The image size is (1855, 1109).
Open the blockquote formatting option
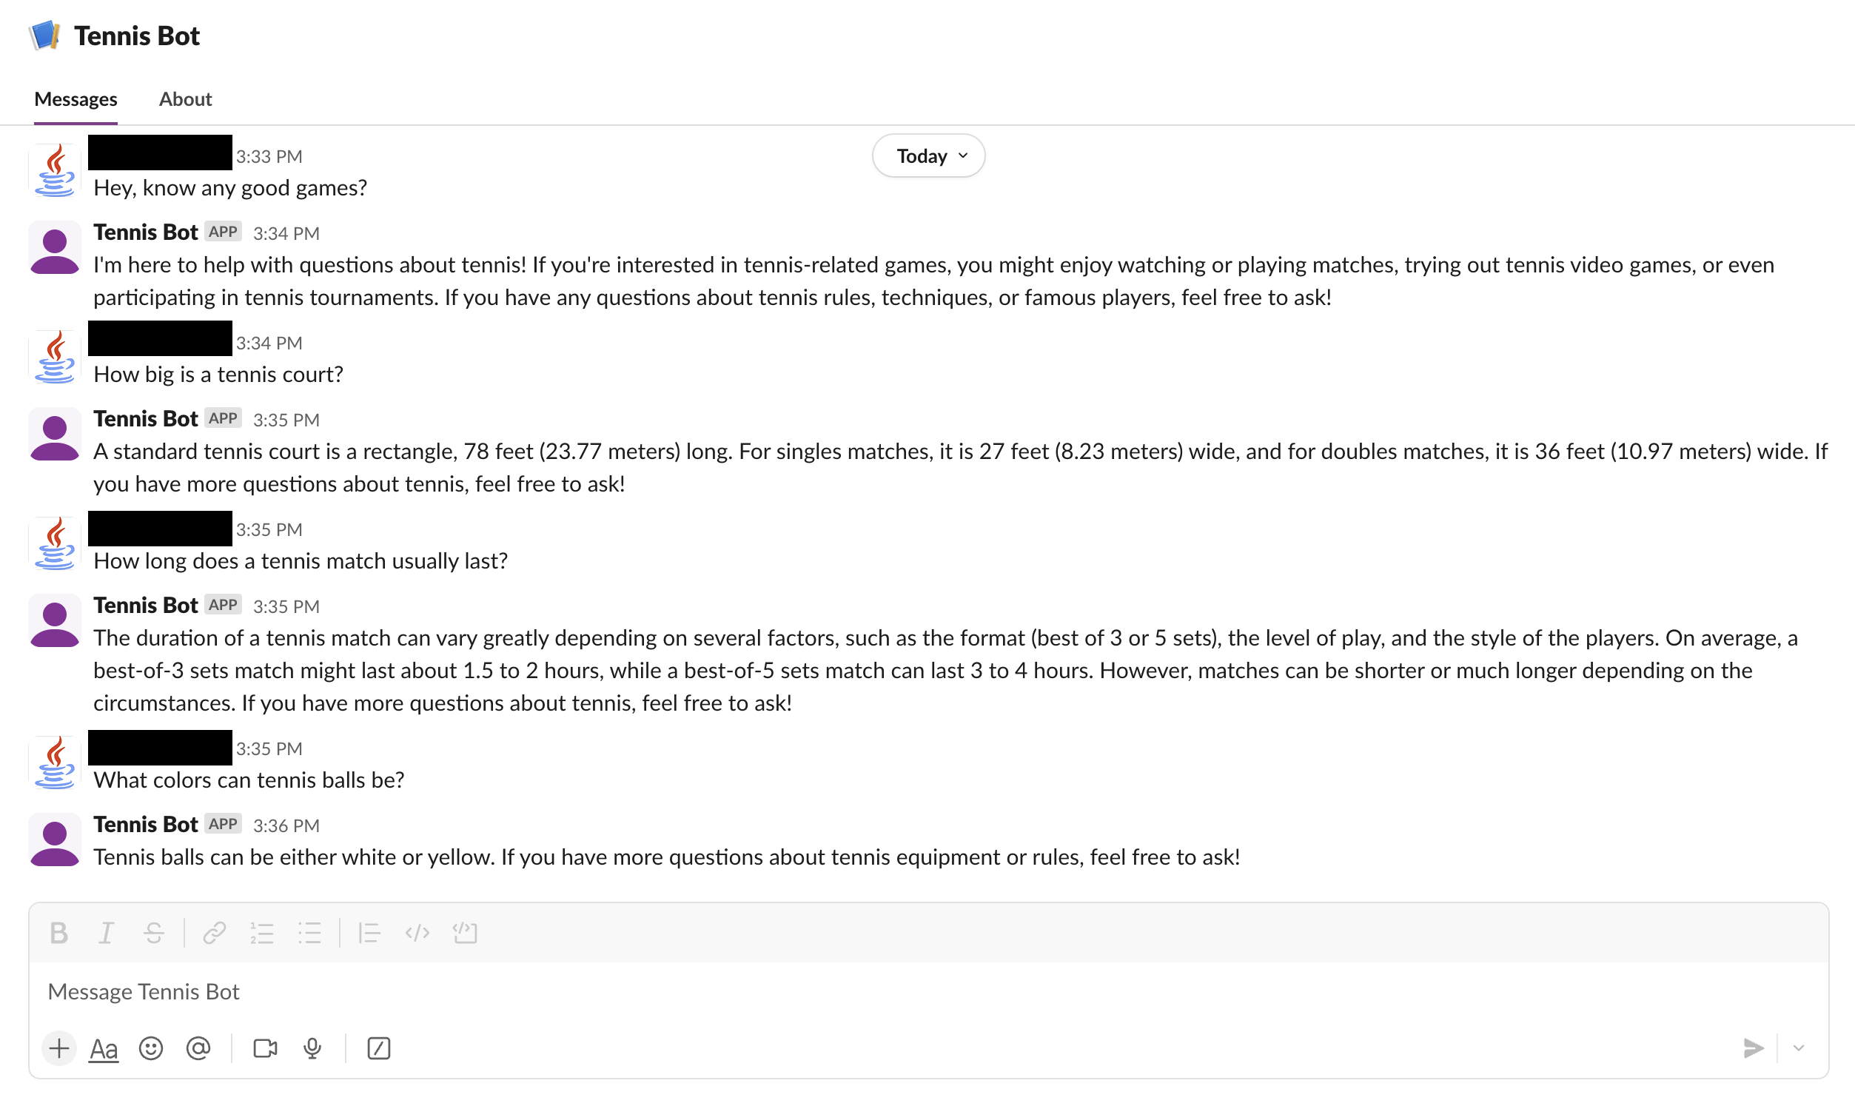pyautogui.click(x=370, y=933)
